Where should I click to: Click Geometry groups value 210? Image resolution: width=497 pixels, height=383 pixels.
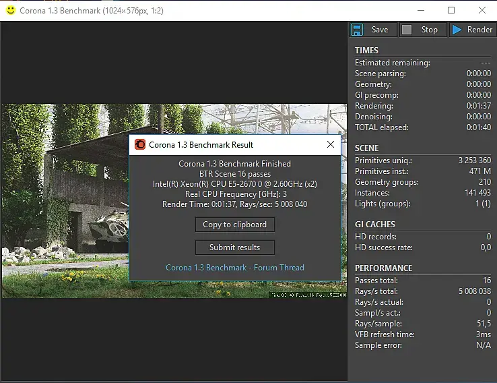pyautogui.click(x=485, y=182)
